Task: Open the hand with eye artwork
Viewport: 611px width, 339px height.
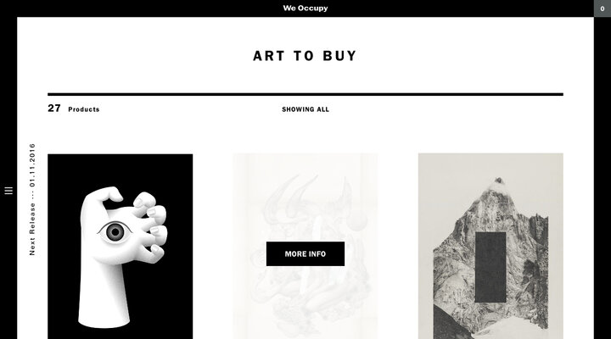Action: [x=120, y=247]
